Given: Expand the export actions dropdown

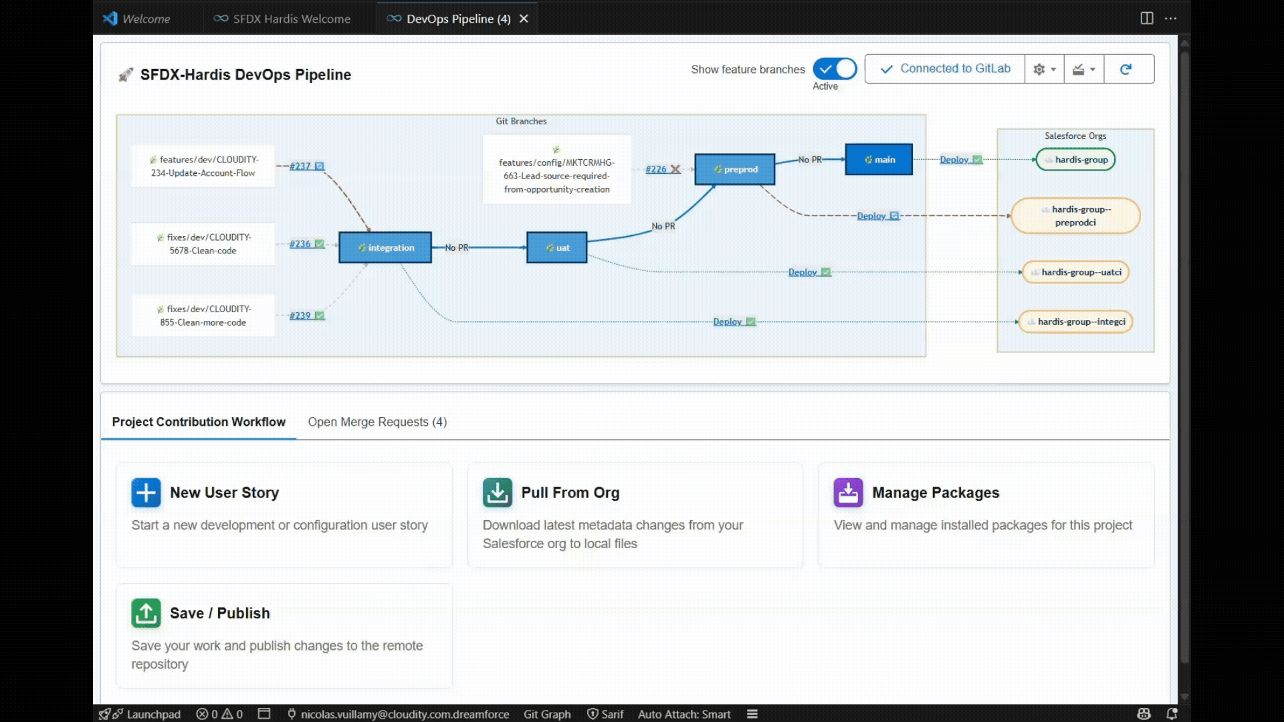Looking at the screenshot, I should click(1083, 69).
